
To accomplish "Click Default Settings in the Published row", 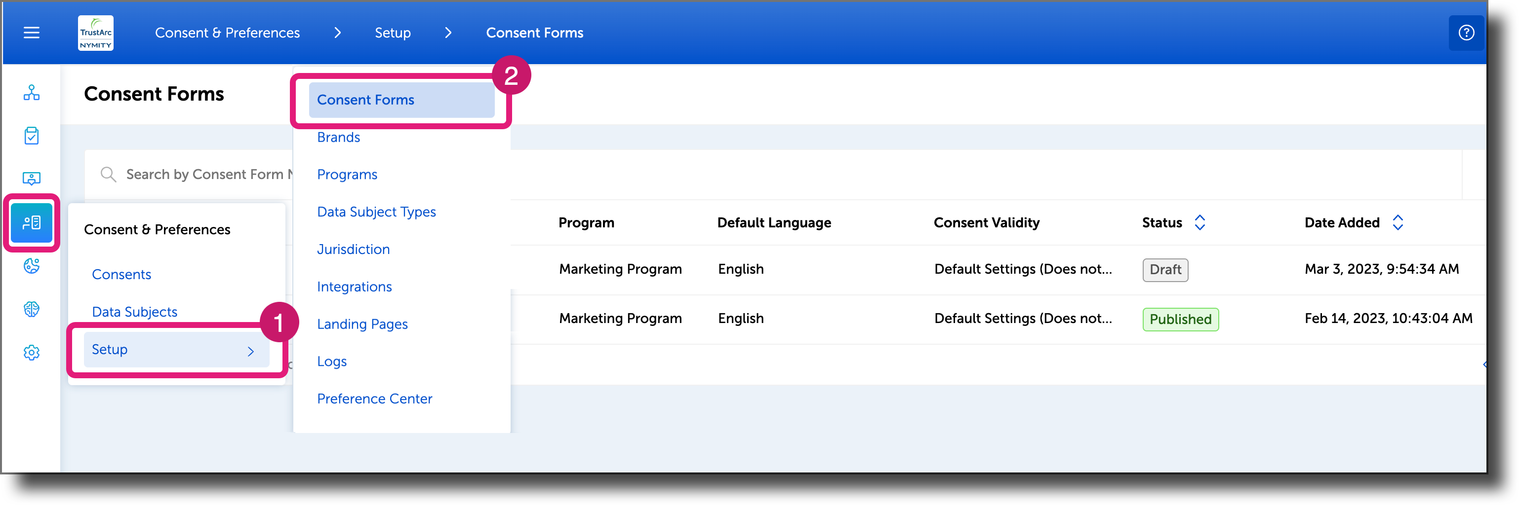I will (x=1023, y=319).
